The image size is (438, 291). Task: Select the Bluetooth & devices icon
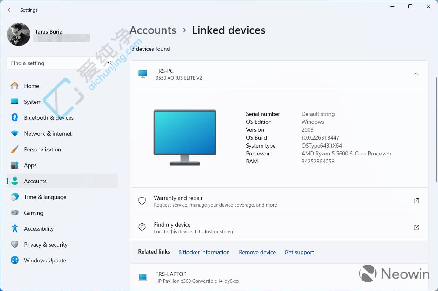15,117
